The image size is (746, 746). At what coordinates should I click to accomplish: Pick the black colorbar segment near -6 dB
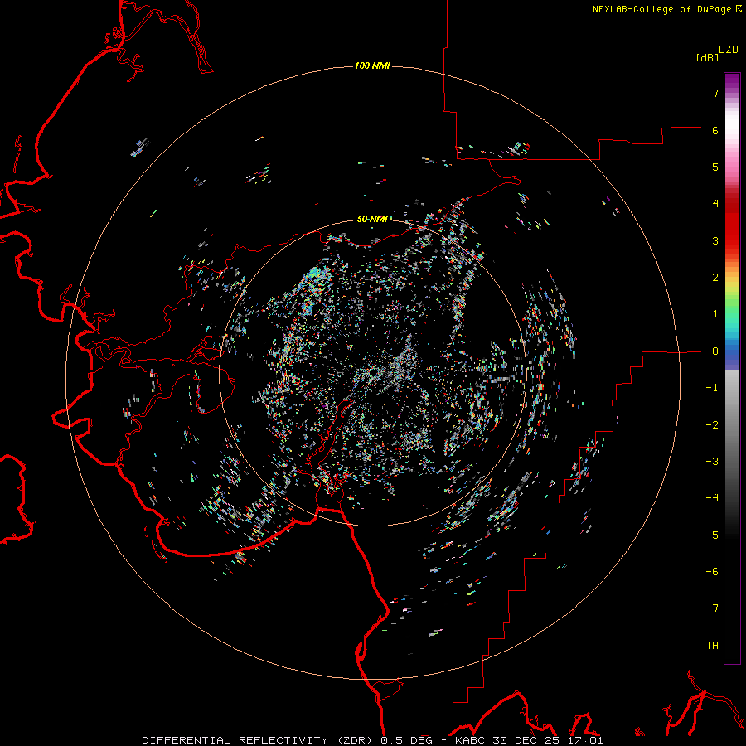pyautogui.click(x=732, y=572)
